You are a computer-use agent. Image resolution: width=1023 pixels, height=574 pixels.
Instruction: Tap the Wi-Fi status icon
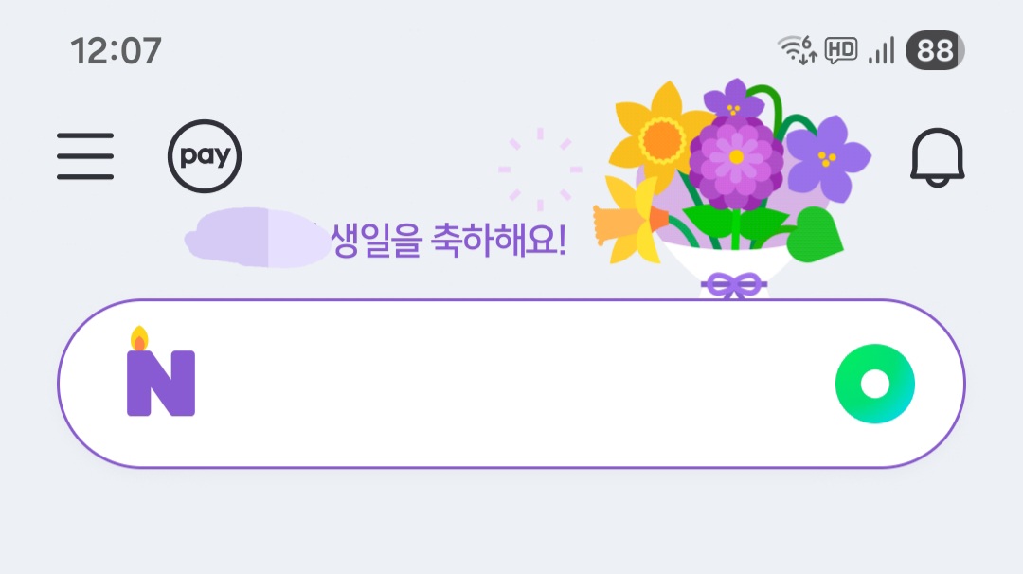click(796, 48)
